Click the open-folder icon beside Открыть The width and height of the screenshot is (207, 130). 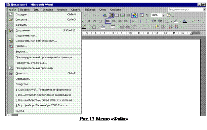(11, 20)
